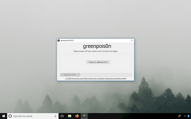Select the greenpois0n taskbar app icon

(84, 116)
